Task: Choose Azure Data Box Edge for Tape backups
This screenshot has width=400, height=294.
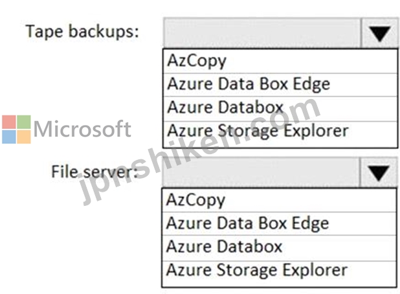Action: [280, 85]
